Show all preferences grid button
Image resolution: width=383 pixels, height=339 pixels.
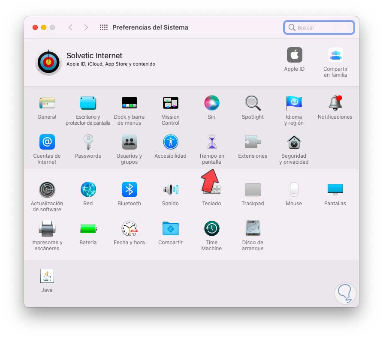pos(103,27)
